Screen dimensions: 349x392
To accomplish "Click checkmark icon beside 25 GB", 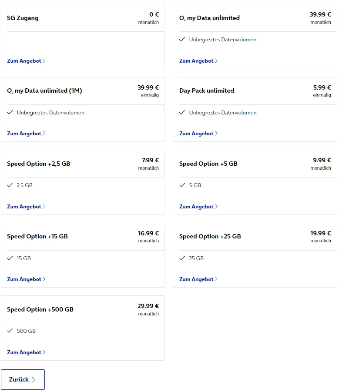I will 182,258.
